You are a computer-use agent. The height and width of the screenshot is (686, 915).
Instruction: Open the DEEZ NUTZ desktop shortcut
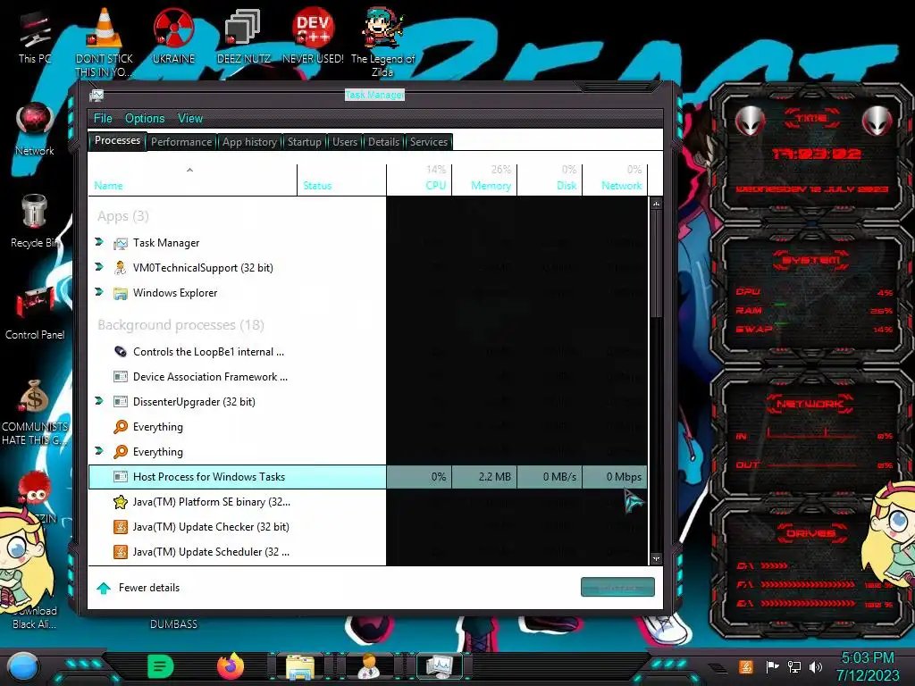(243, 35)
